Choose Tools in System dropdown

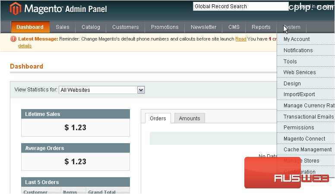[x=306, y=61]
